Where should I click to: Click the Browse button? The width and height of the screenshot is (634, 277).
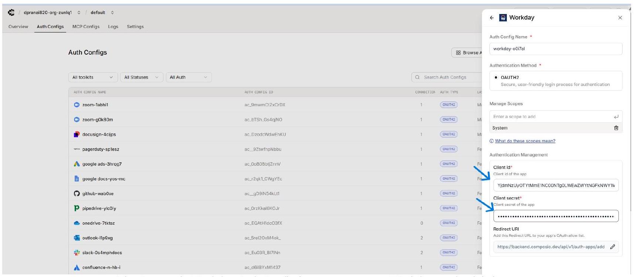pyautogui.click(x=467, y=53)
